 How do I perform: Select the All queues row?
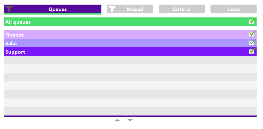(x=130, y=22)
